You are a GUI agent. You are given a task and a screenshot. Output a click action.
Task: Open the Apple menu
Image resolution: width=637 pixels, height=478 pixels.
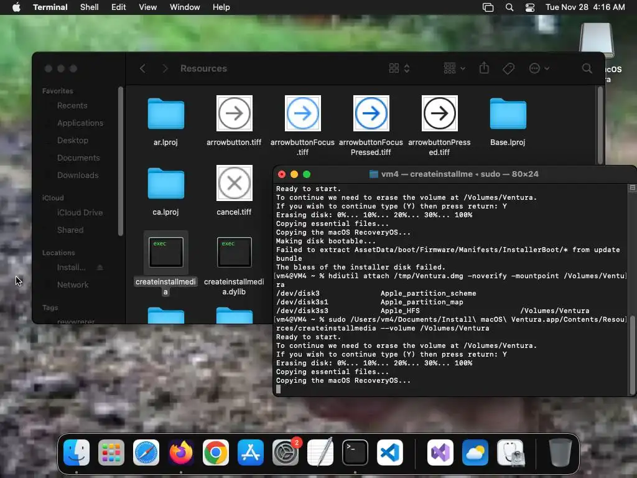[16, 7]
